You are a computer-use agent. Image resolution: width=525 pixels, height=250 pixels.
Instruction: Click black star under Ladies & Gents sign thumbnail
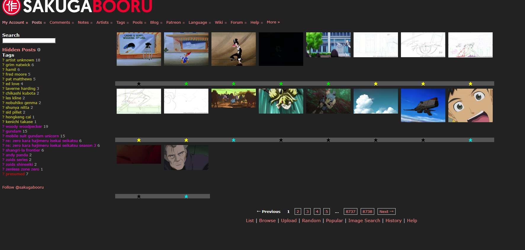tap(139, 84)
